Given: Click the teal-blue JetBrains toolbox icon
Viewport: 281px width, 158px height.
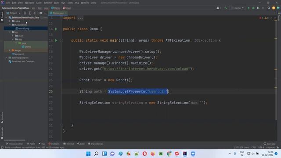Looking at the screenshot, I should point(278,8).
